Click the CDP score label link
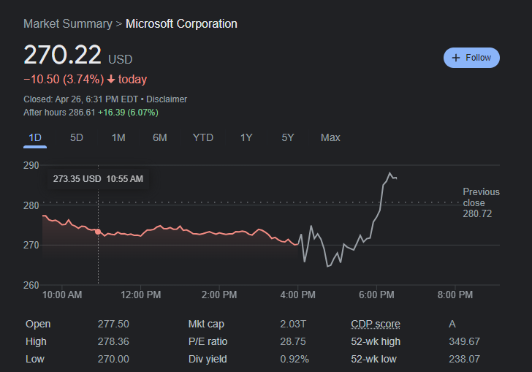Screen dimensions: 532x372 (376, 324)
